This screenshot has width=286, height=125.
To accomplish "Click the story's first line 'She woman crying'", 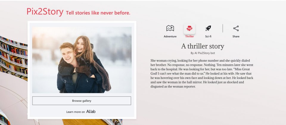I will coord(200,60).
